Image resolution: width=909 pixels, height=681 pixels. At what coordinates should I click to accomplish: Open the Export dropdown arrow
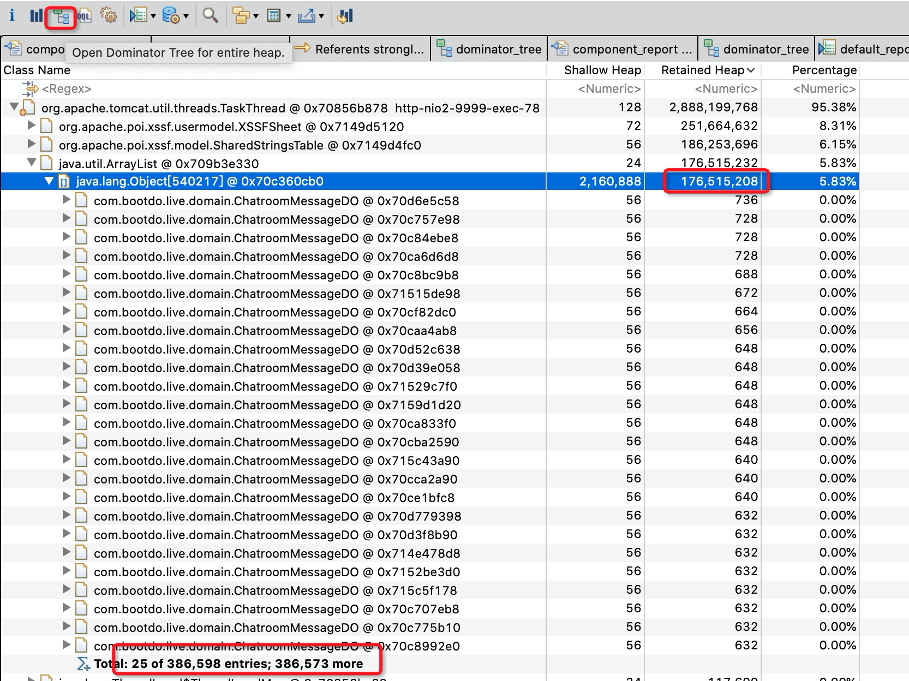coord(321,16)
